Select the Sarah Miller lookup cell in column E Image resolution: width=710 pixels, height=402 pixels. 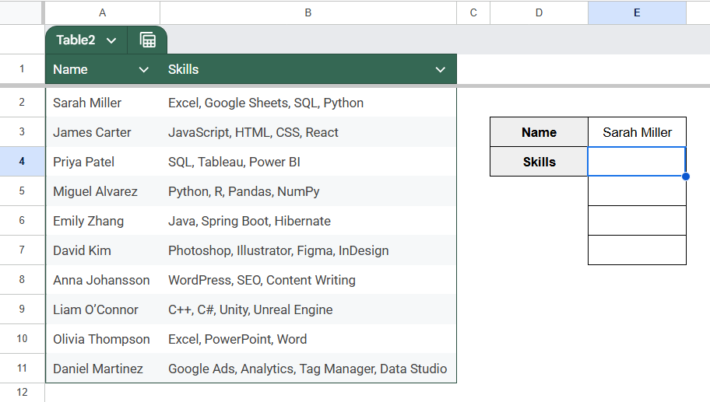pos(637,132)
